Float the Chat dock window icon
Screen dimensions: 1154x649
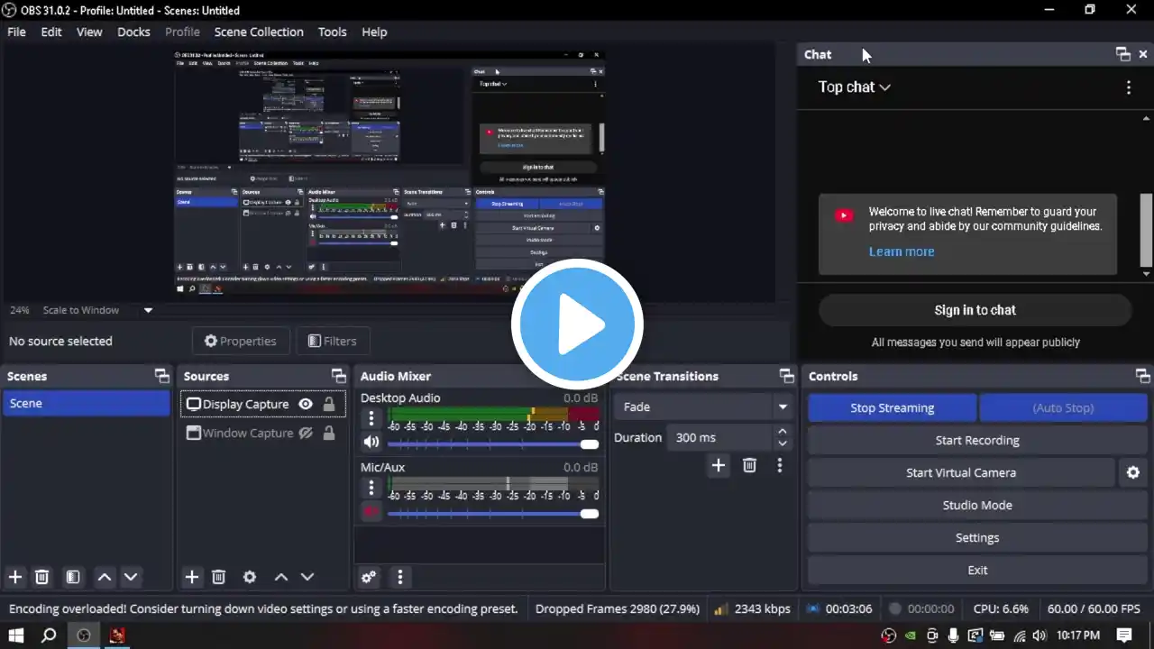1122,54
